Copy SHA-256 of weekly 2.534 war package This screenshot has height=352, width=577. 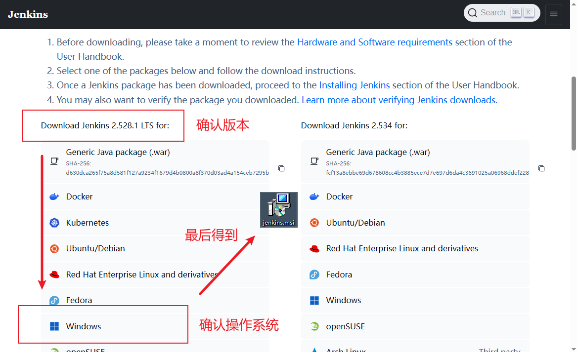[x=541, y=168]
